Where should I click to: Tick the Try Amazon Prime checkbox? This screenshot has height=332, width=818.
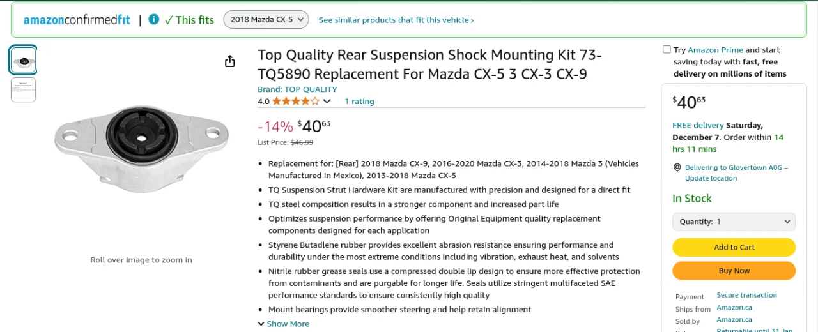(667, 50)
